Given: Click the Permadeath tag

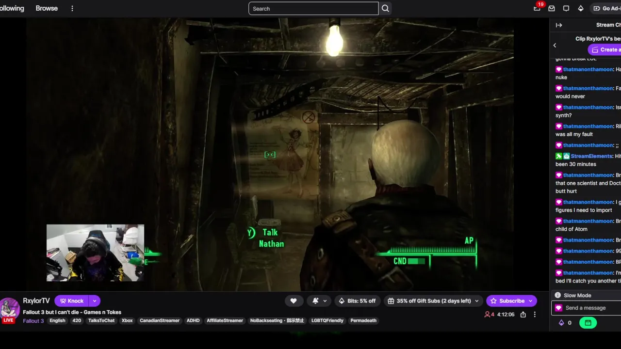Looking at the screenshot, I should pos(363,320).
